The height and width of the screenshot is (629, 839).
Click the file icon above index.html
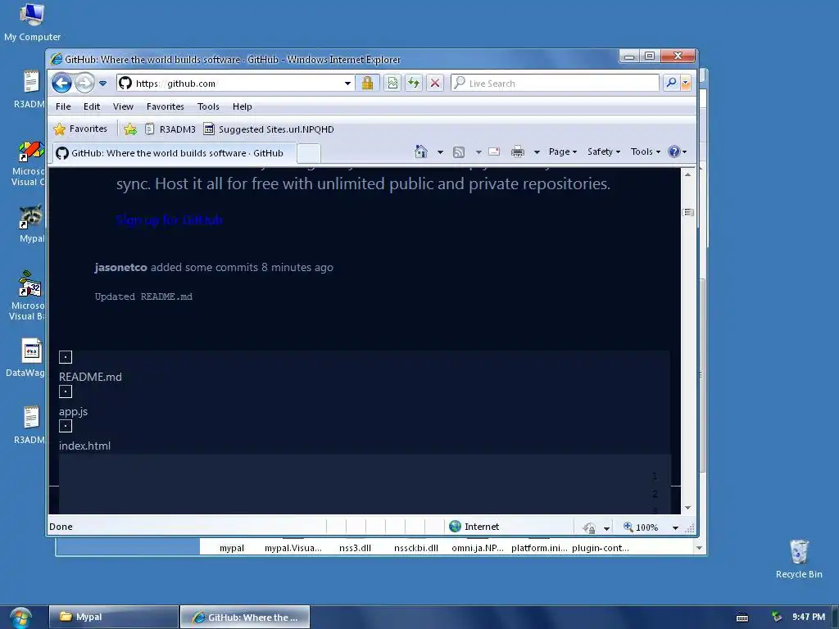point(66,426)
